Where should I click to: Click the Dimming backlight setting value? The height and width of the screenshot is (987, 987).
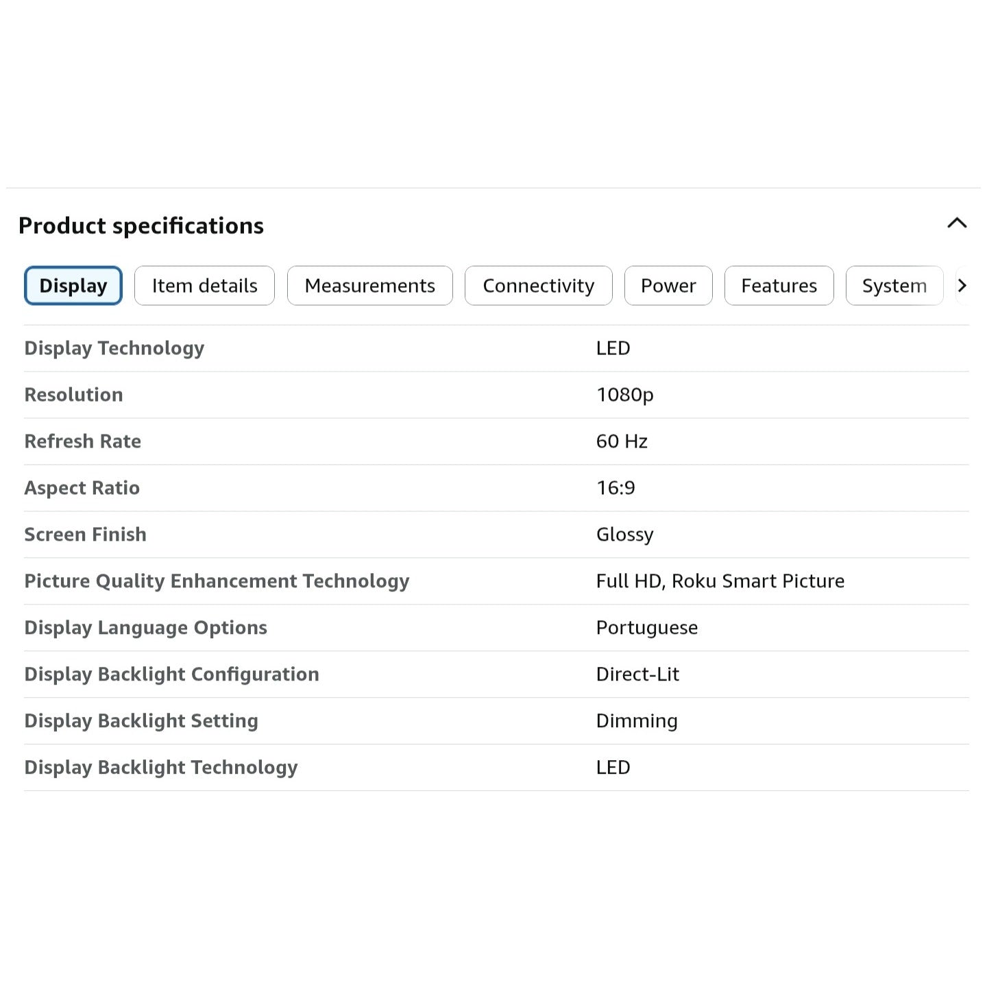pyautogui.click(x=636, y=721)
